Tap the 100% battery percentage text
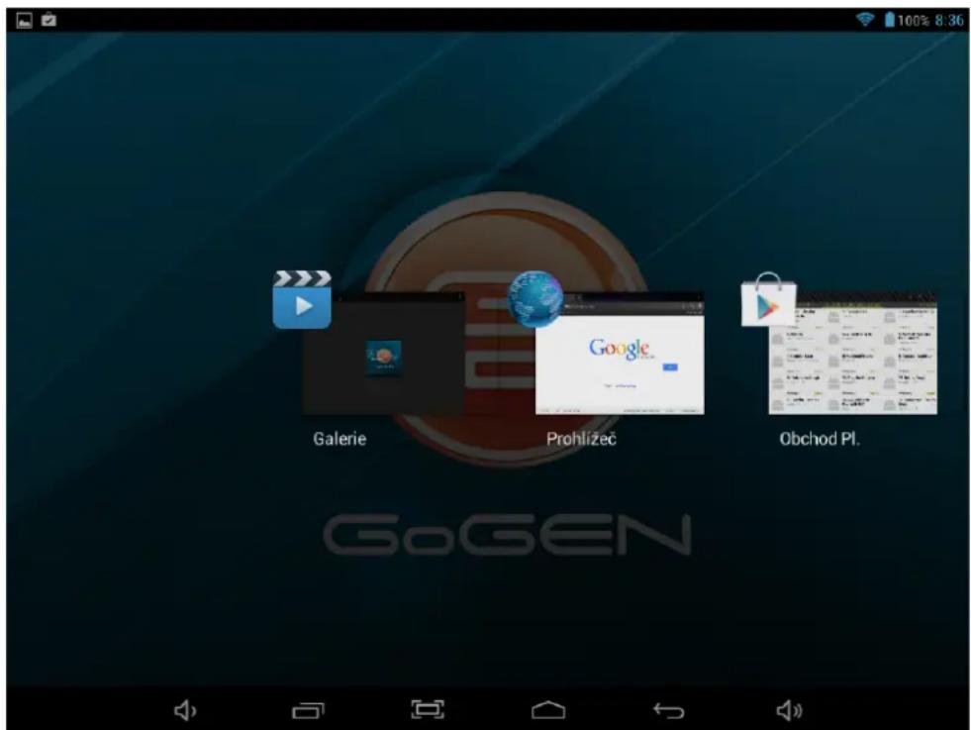 click(x=914, y=21)
